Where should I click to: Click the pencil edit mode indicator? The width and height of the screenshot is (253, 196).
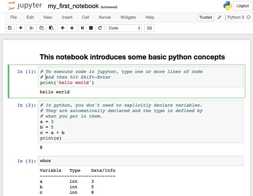[x=220, y=17]
